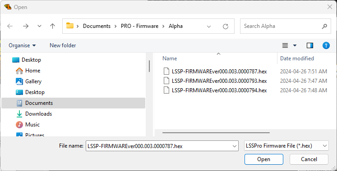Go forward with the Forward arrow
Screen dimensions: 337x171
[26, 26]
